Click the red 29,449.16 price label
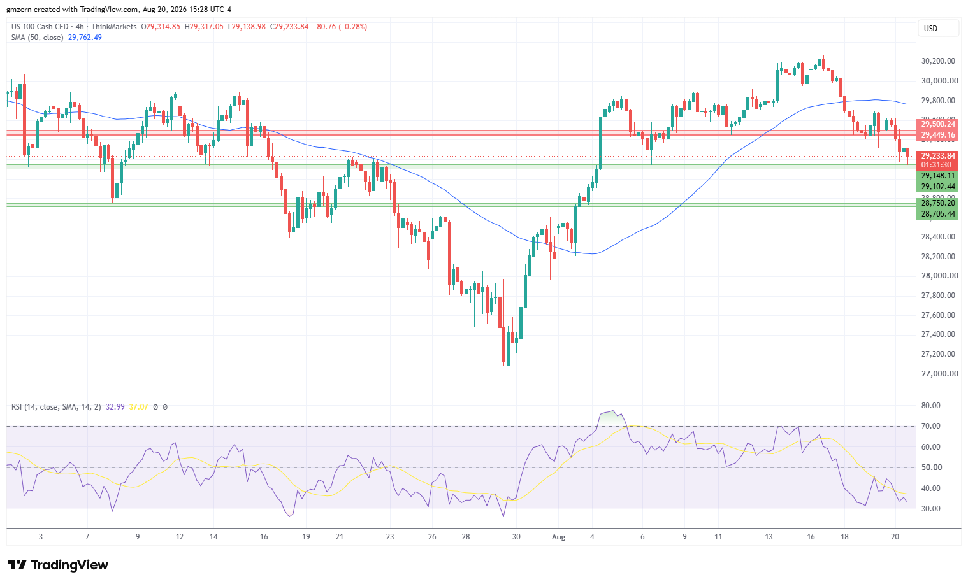968x584 pixels. [937, 135]
